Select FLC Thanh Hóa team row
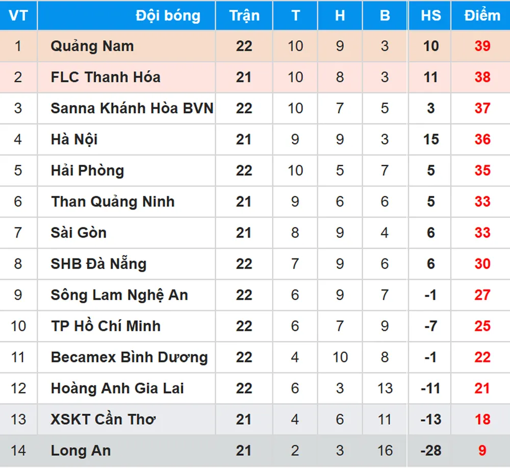 click(x=106, y=77)
